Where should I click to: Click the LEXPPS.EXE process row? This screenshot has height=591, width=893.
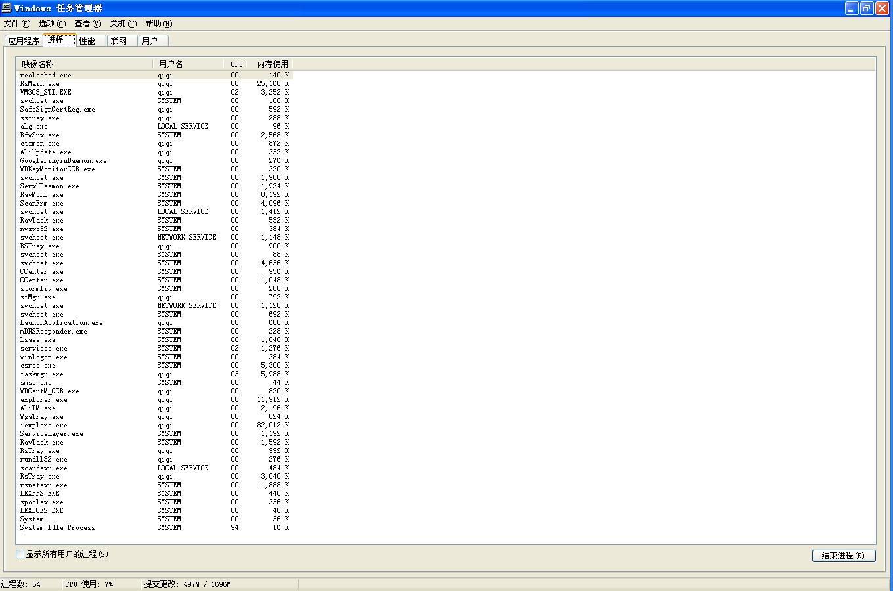(x=154, y=494)
